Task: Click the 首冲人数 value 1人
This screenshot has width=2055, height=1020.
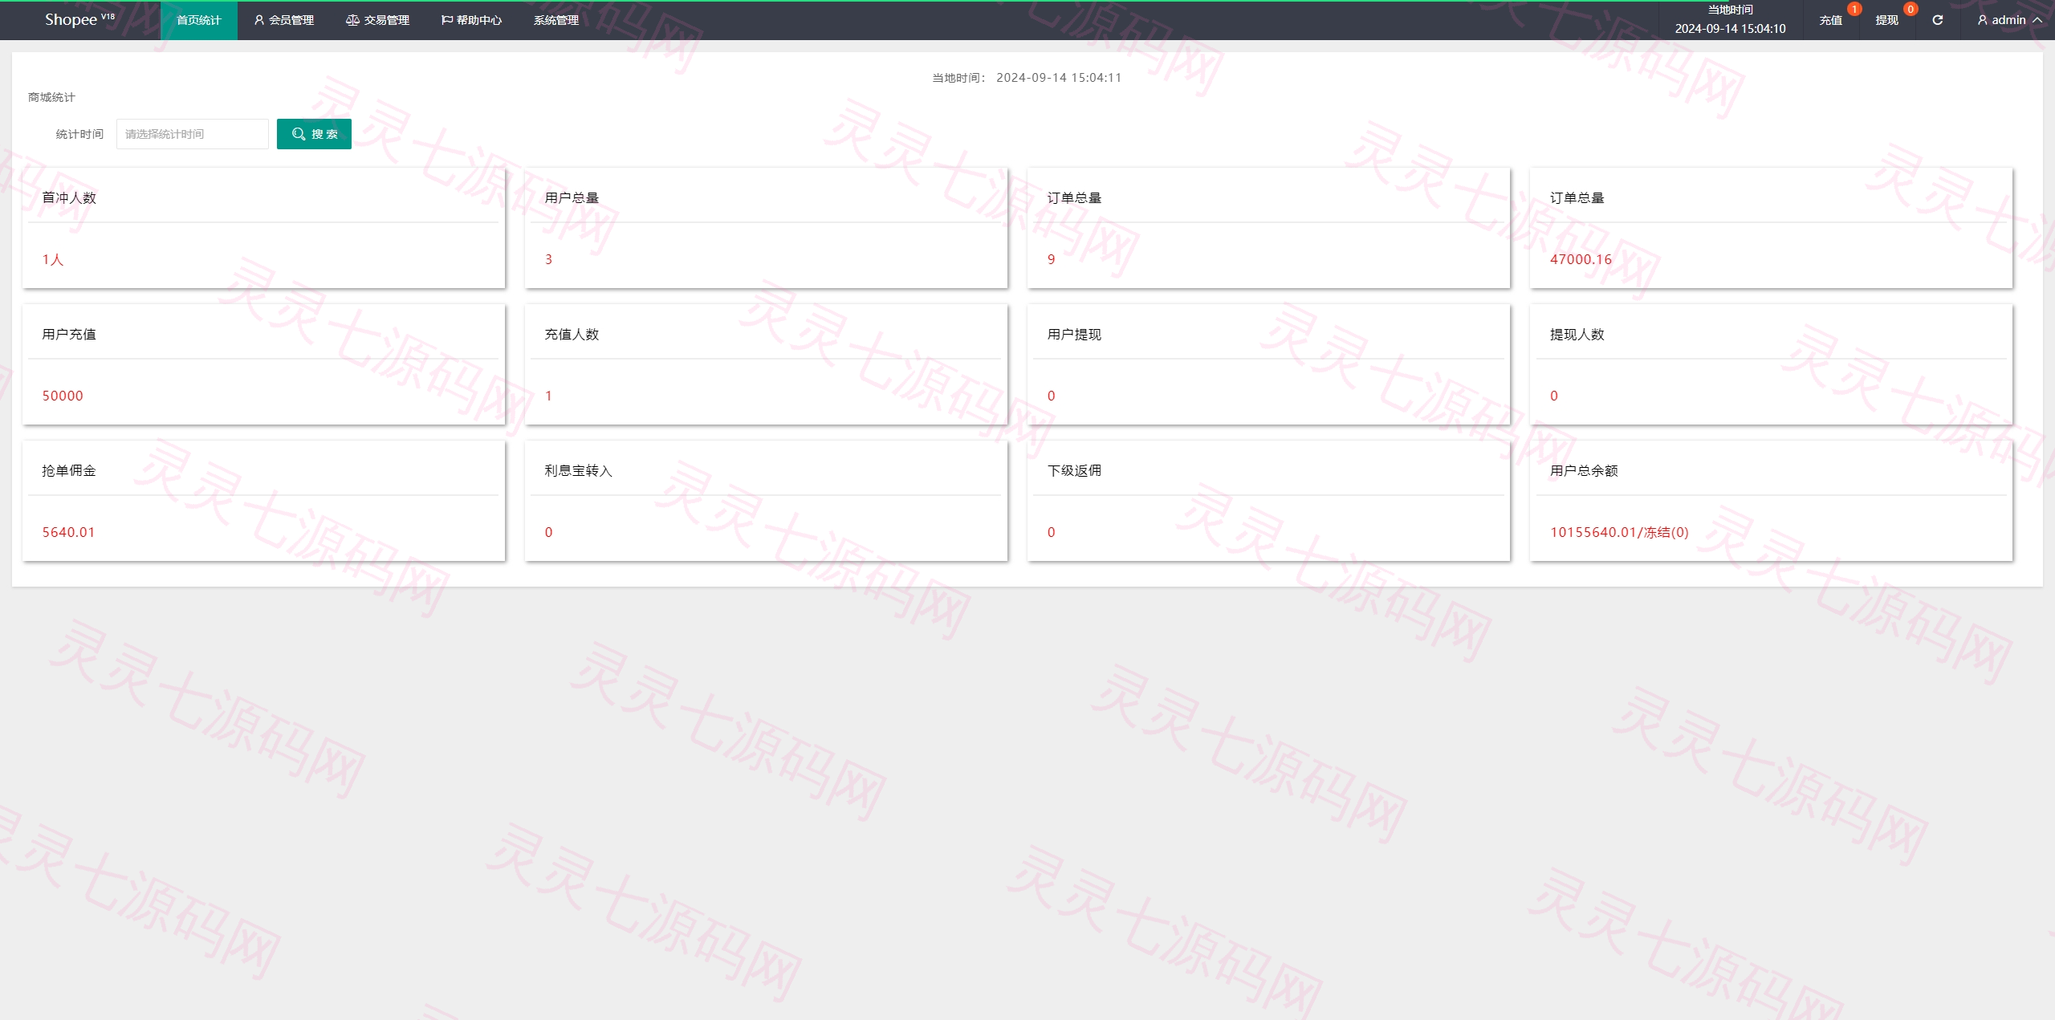Action: tap(52, 259)
